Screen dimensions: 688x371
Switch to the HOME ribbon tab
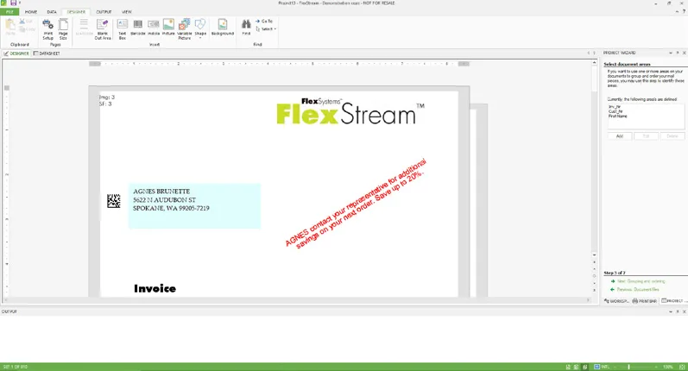[x=31, y=12]
